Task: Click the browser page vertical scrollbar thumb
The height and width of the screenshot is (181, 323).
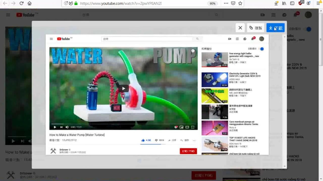Action: point(321,39)
